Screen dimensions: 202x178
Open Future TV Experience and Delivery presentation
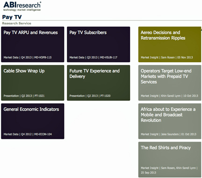point(99,83)
